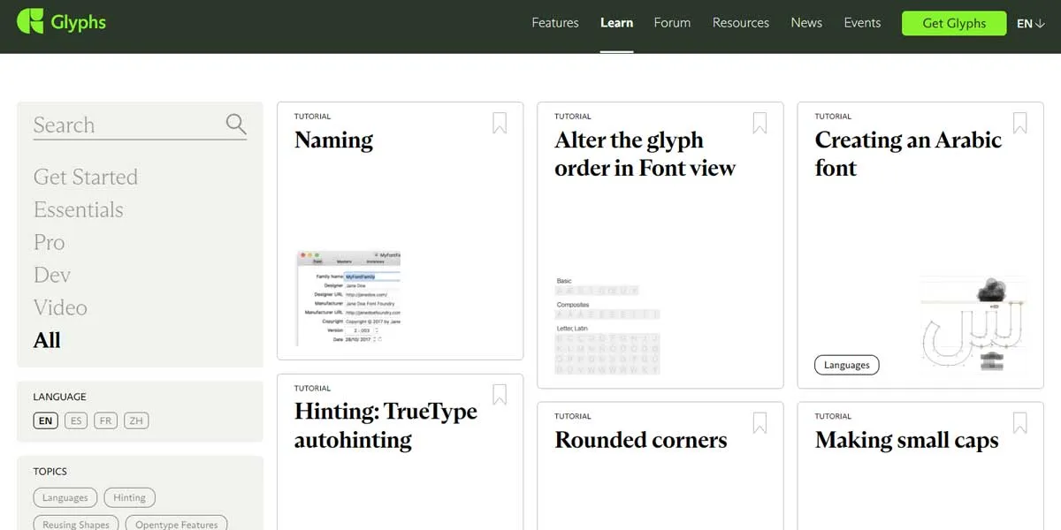Open the Making small caps title
Image resolution: width=1061 pixels, height=530 pixels.
coord(906,440)
